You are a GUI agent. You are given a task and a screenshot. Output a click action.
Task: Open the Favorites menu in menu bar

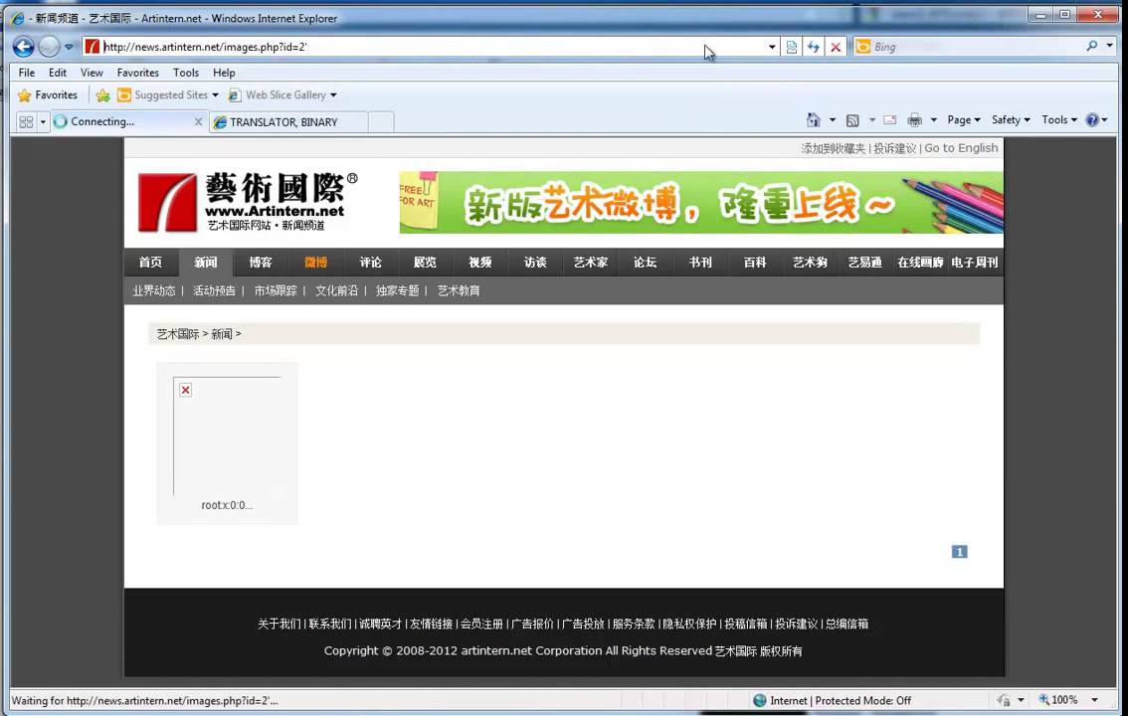tap(138, 73)
